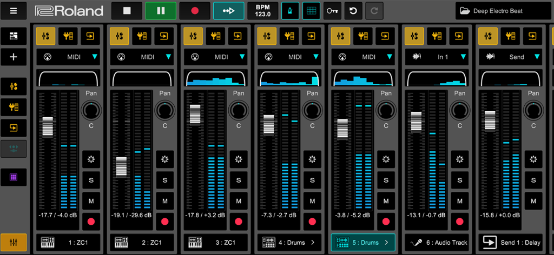Expand 5 : Drums track chevron
Viewport: 554px width, 255px height.
[x=386, y=243]
